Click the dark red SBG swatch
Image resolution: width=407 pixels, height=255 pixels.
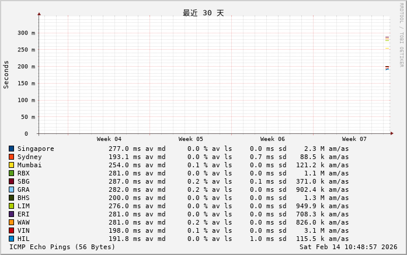tap(11, 181)
